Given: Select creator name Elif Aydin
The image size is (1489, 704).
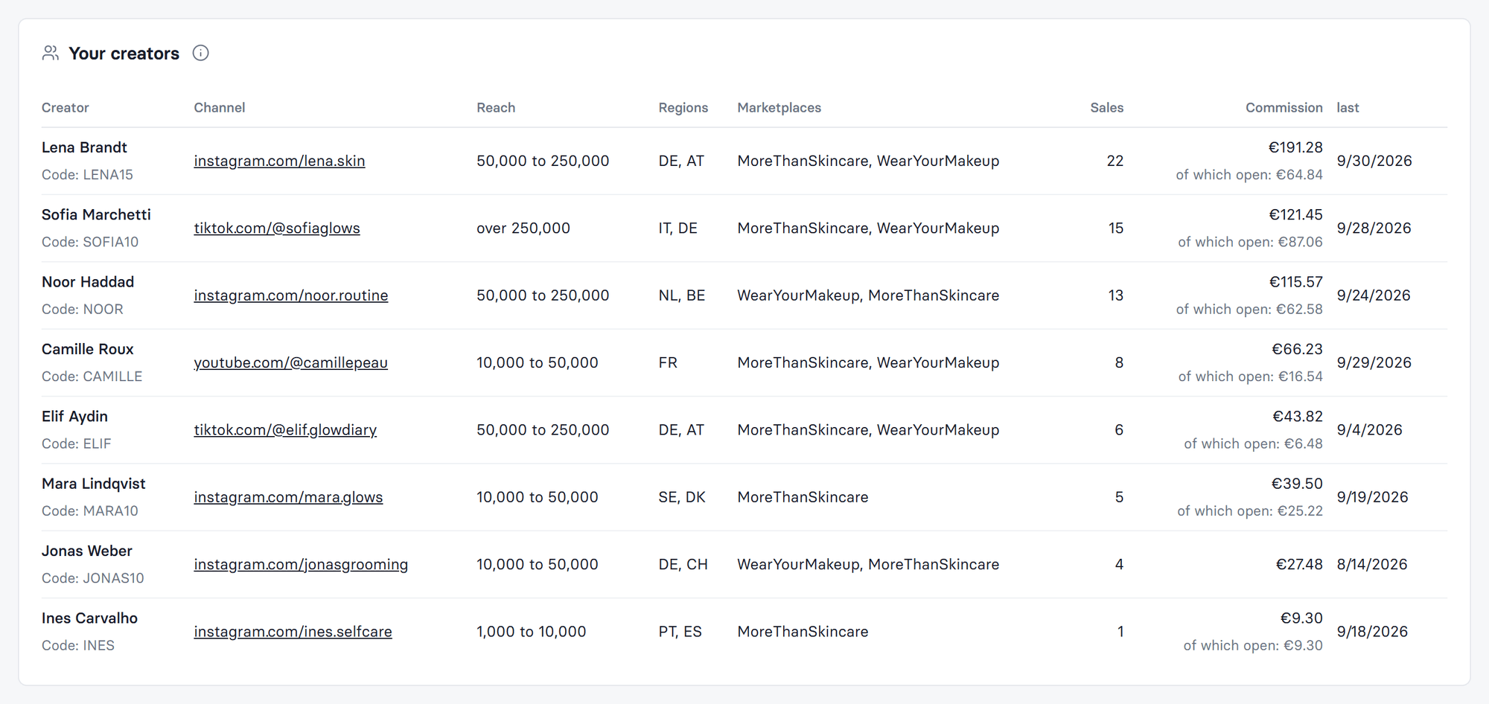Looking at the screenshot, I should [x=74, y=416].
